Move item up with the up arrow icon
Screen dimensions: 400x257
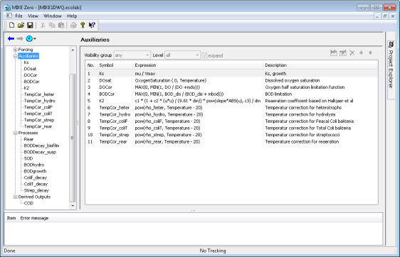coord(370,53)
